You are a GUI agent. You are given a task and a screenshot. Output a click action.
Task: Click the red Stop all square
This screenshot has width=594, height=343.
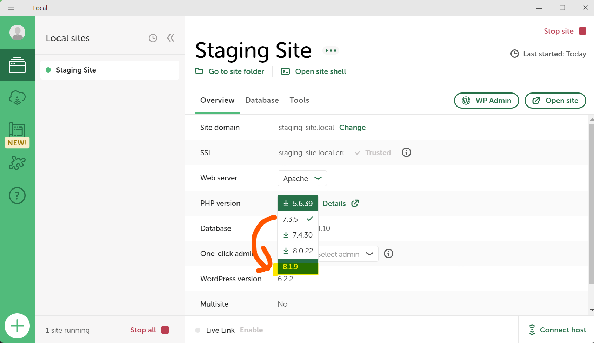[x=165, y=330]
